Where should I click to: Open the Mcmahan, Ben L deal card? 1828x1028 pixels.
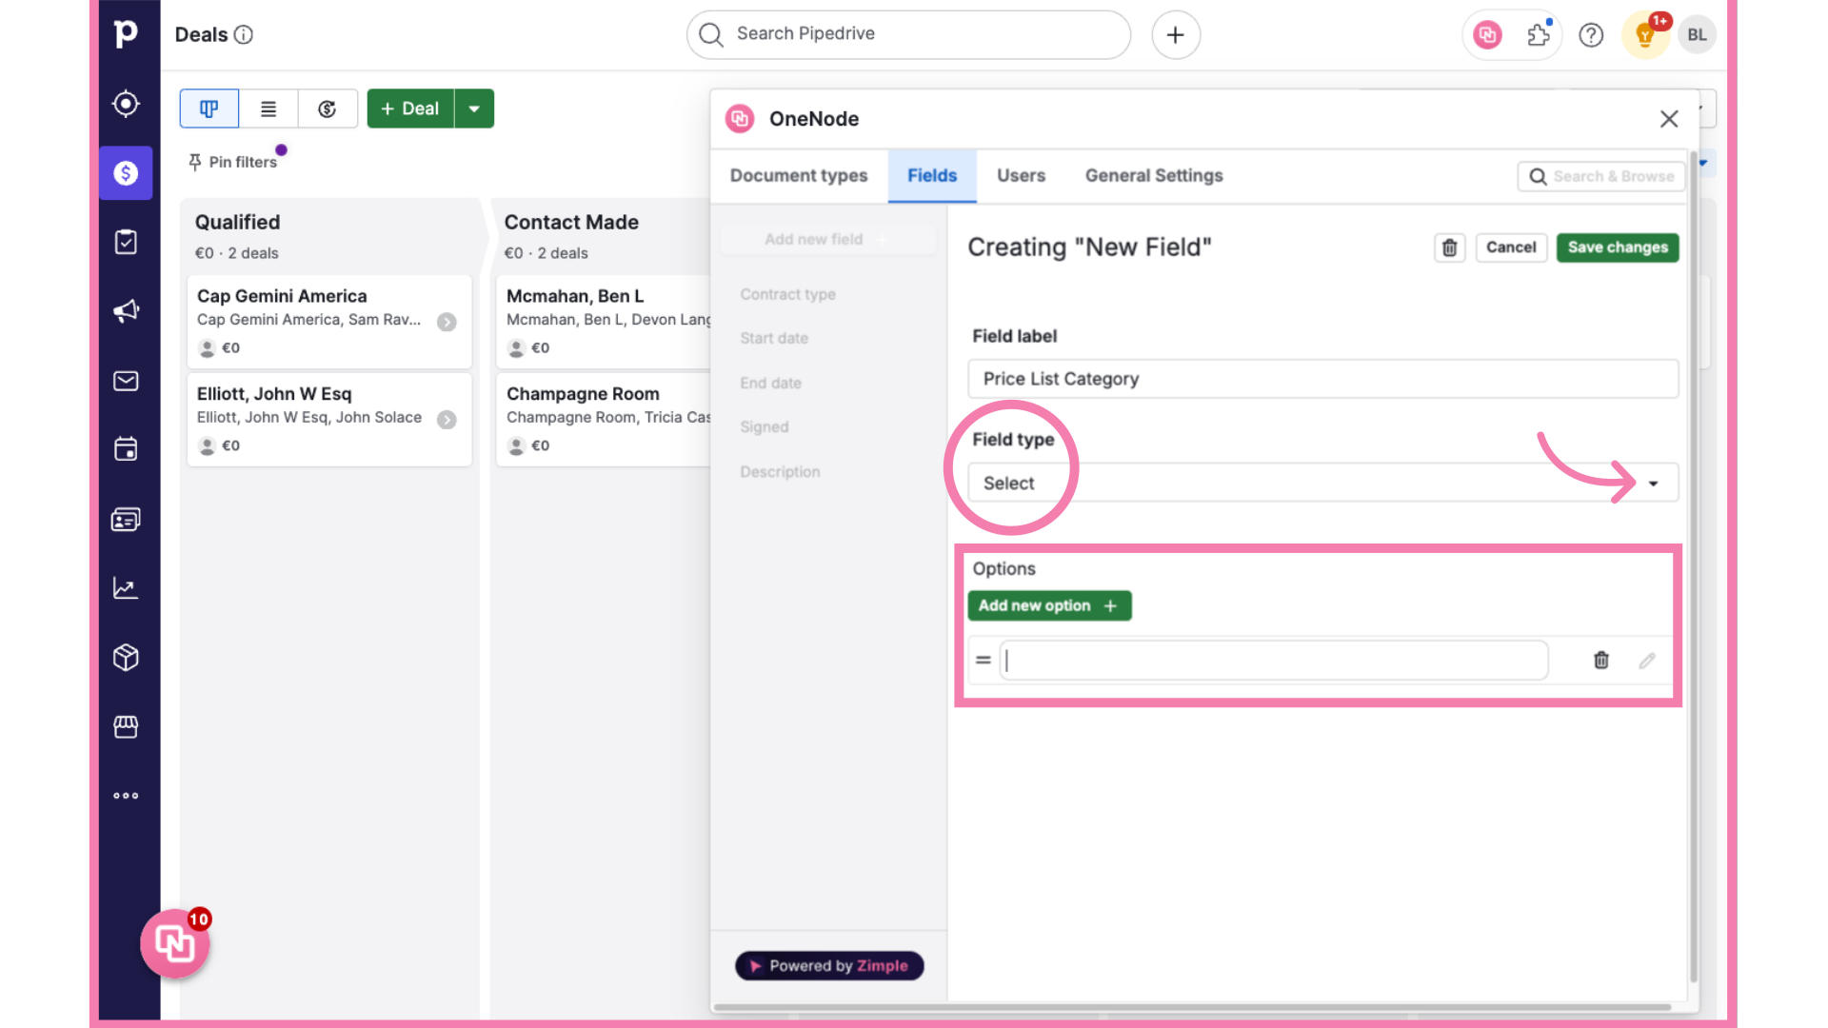point(604,322)
